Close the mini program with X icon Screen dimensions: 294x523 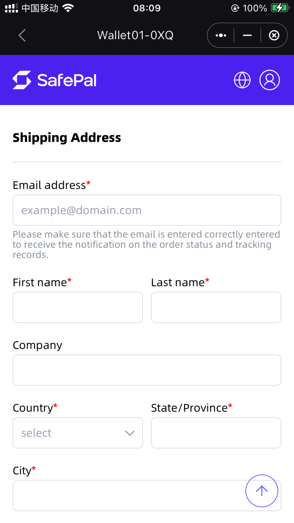pyautogui.click(x=274, y=35)
